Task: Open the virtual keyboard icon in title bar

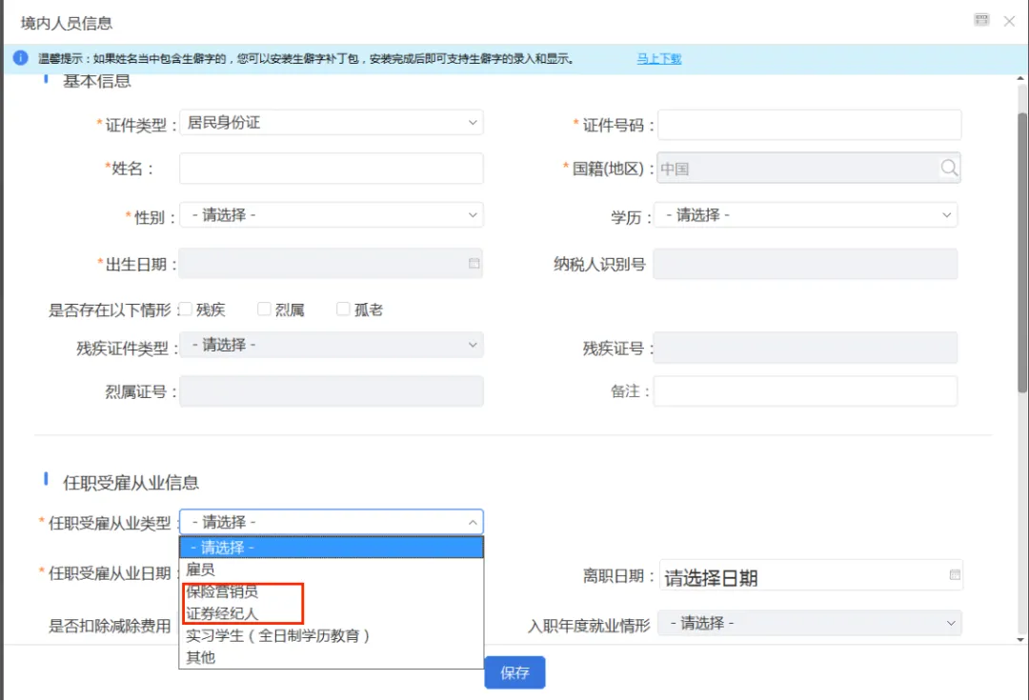Action: [981, 19]
